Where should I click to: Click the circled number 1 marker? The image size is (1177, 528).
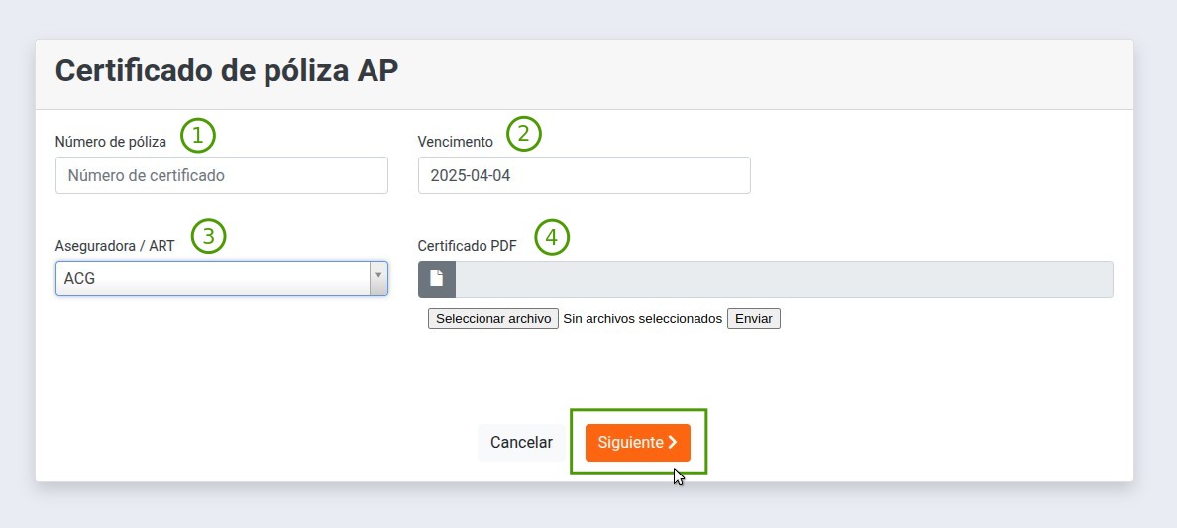click(x=198, y=135)
